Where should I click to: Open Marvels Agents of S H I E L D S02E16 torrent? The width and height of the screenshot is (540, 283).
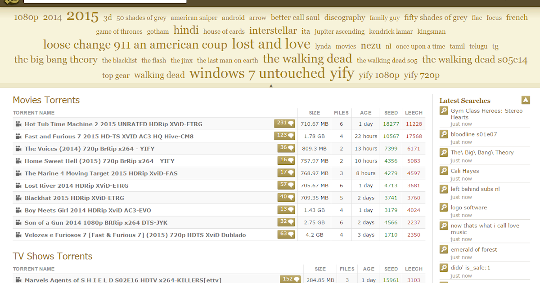(x=123, y=280)
